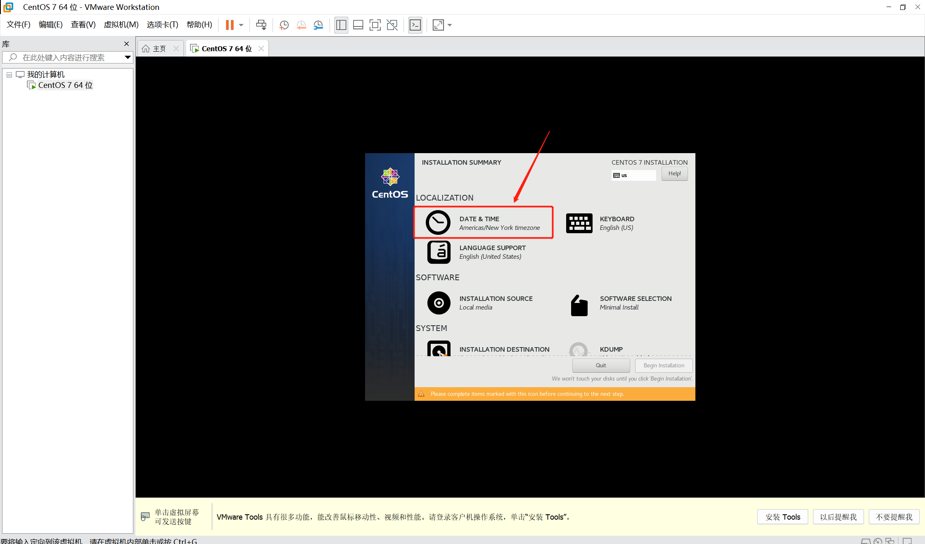The height and width of the screenshot is (544, 925).
Task: Open the stretch guest display dropdown
Action: coord(450,25)
